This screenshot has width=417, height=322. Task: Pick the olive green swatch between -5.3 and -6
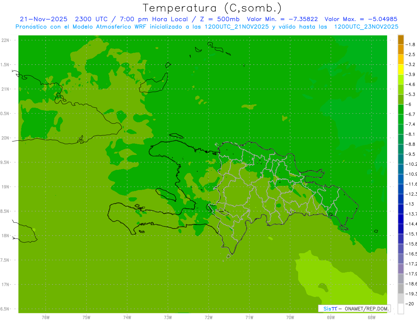[x=401, y=99]
